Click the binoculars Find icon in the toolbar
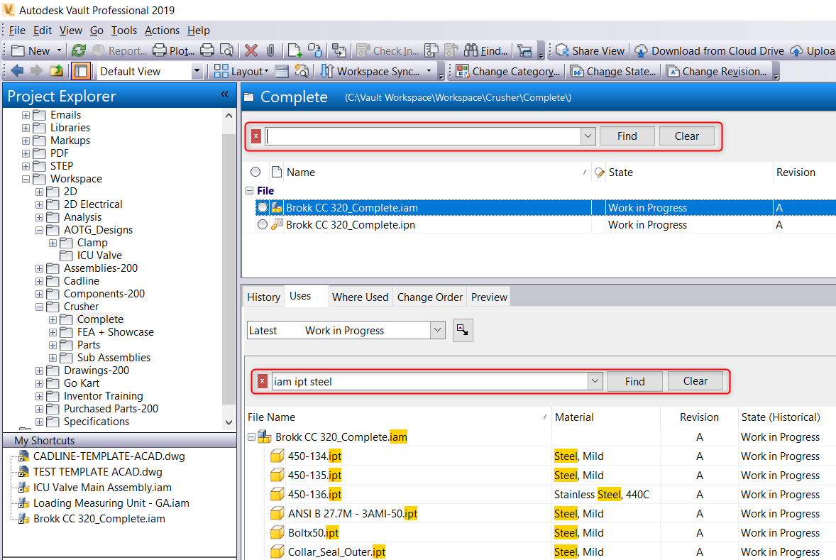Screen dimensions: 836x560 pyautogui.click(x=471, y=50)
